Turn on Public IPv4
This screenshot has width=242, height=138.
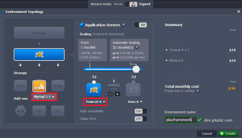point(140,119)
